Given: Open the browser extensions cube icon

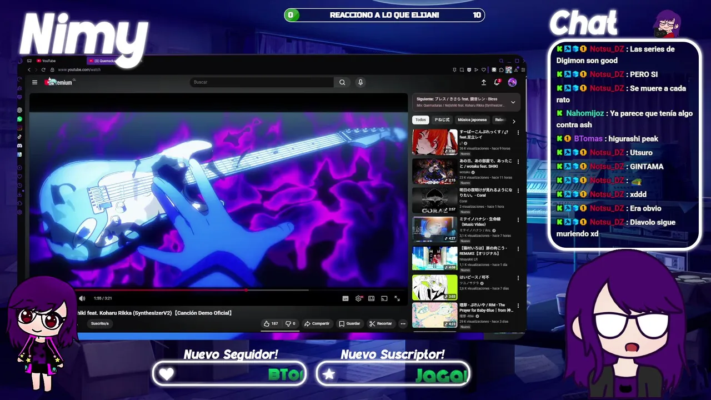Looking at the screenshot, I should pos(502,69).
